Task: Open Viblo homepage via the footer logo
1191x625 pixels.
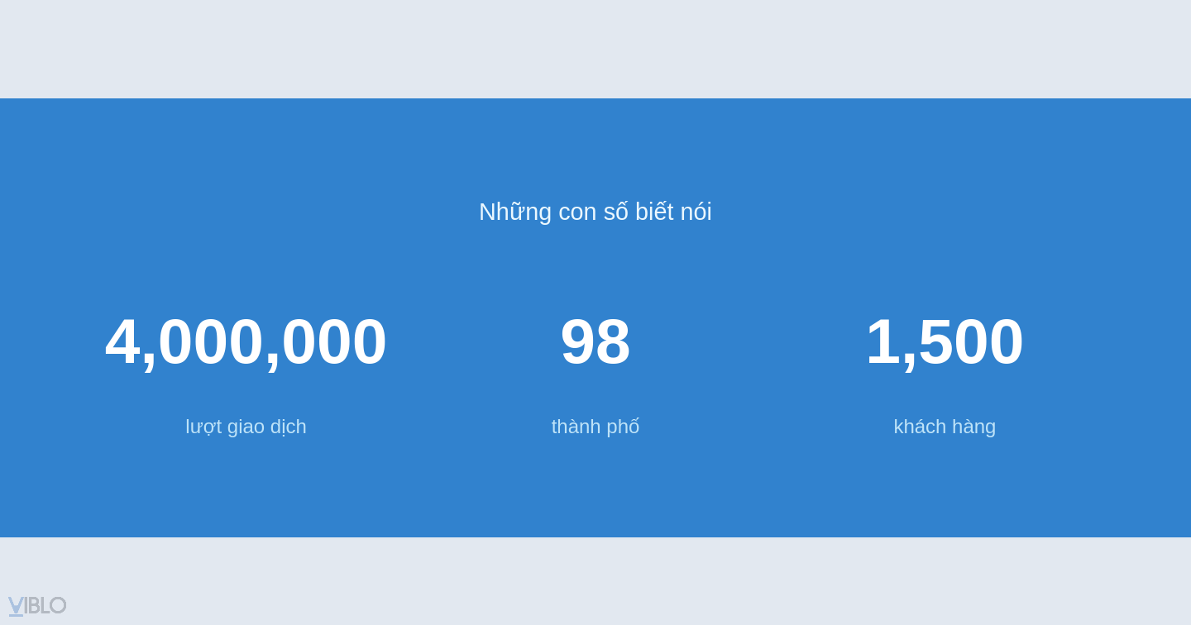Action: click(37, 605)
